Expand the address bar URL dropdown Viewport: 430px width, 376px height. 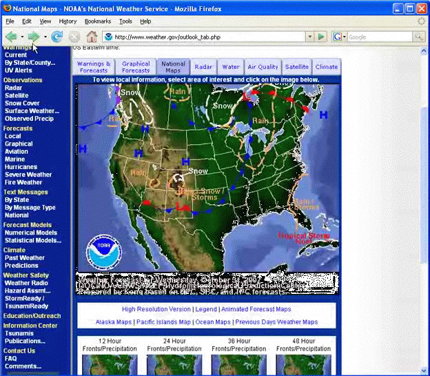click(x=309, y=37)
